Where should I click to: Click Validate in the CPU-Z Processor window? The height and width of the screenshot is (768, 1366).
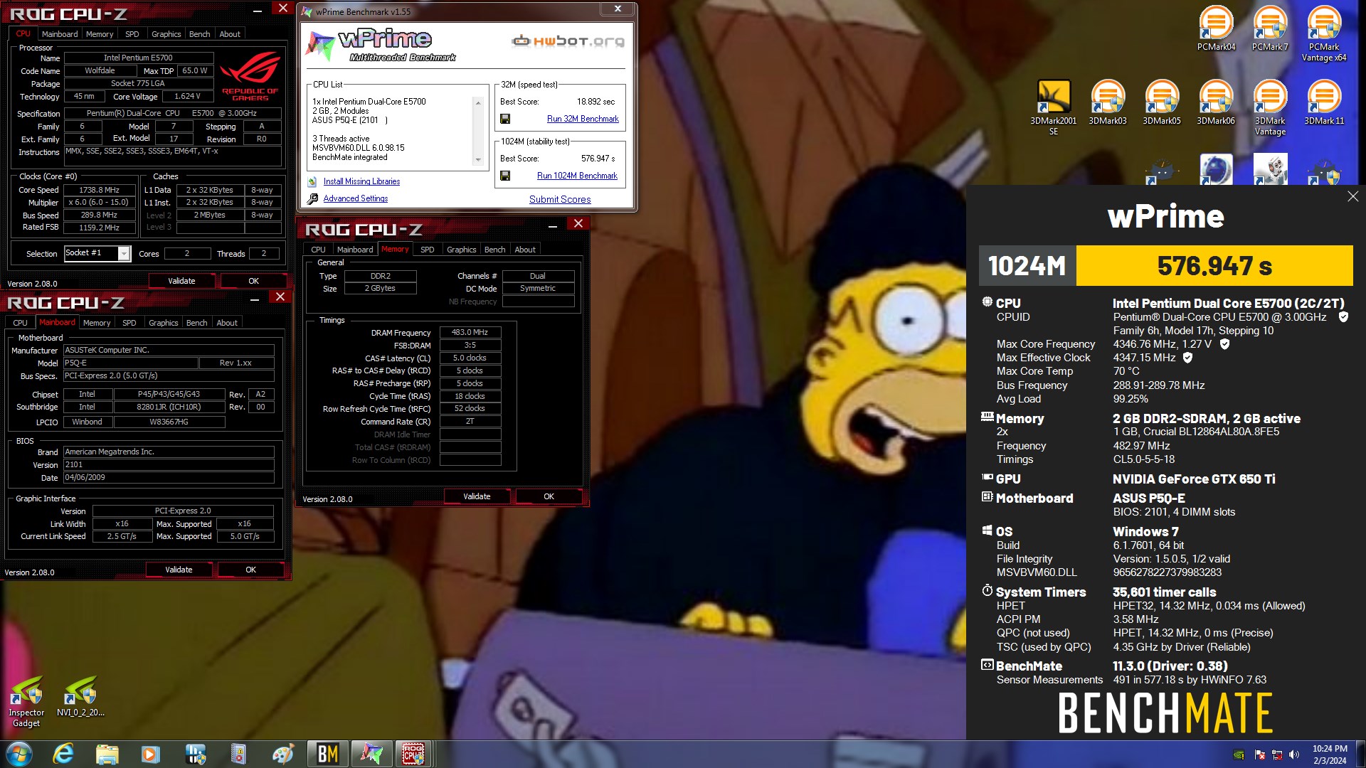pyautogui.click(x=181, y=281)
